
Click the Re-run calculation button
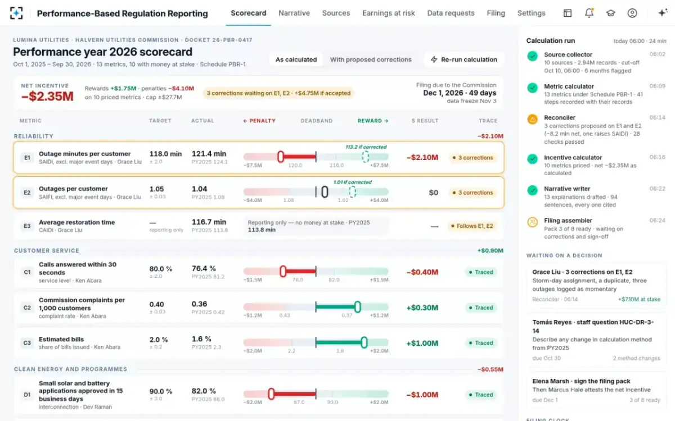(x=464, y=60)
